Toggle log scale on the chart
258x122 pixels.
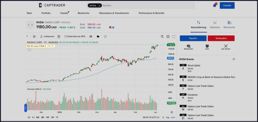click(168, 117)
